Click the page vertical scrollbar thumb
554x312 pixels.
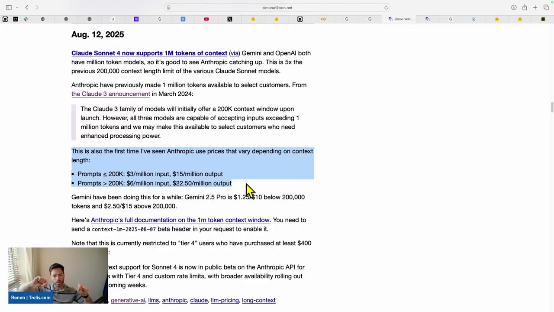pos(552,107)
